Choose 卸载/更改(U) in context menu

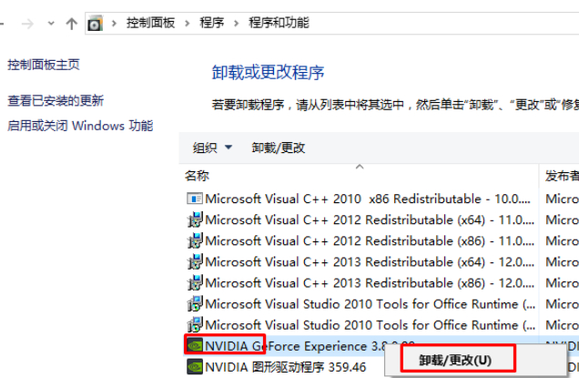click(455, 360)
